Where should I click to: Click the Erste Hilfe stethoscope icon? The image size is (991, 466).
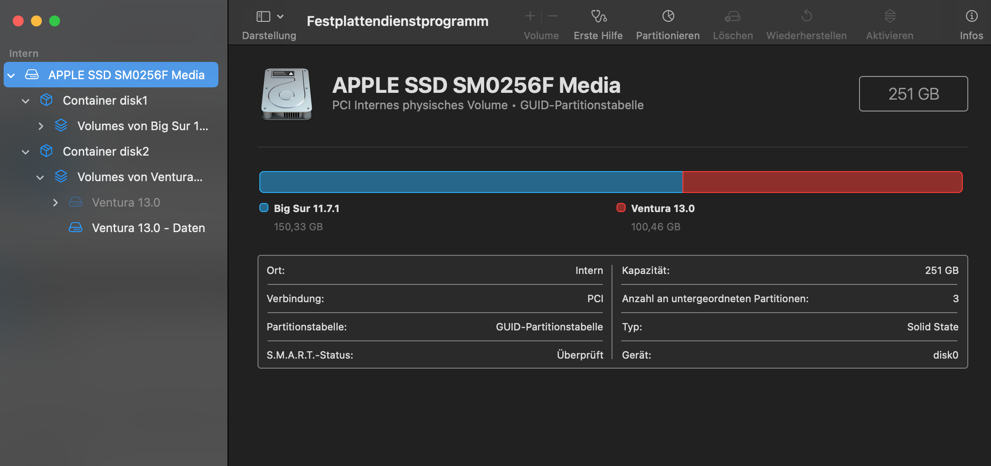598,17
